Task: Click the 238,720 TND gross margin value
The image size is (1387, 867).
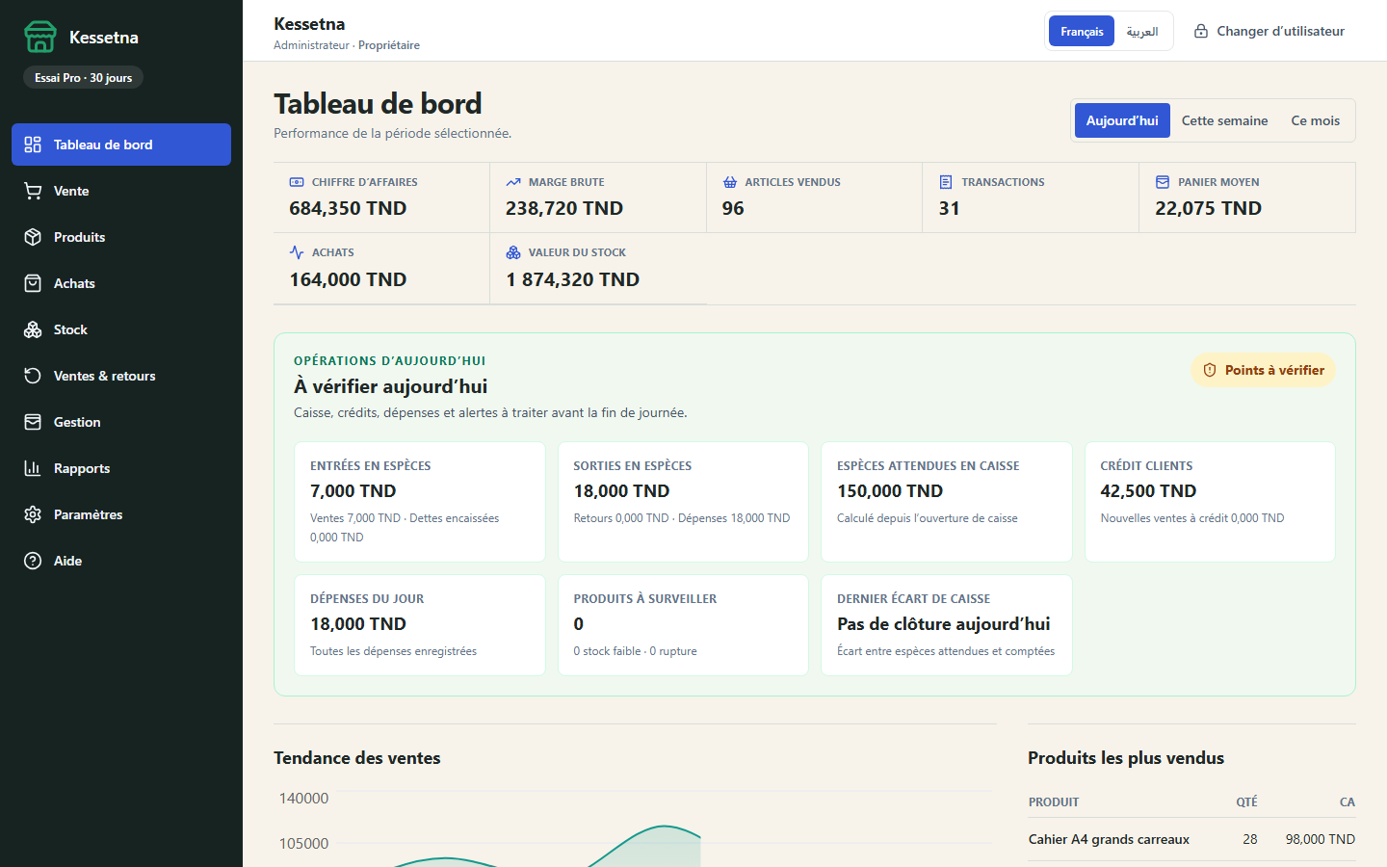Action: tap(564, 208)
